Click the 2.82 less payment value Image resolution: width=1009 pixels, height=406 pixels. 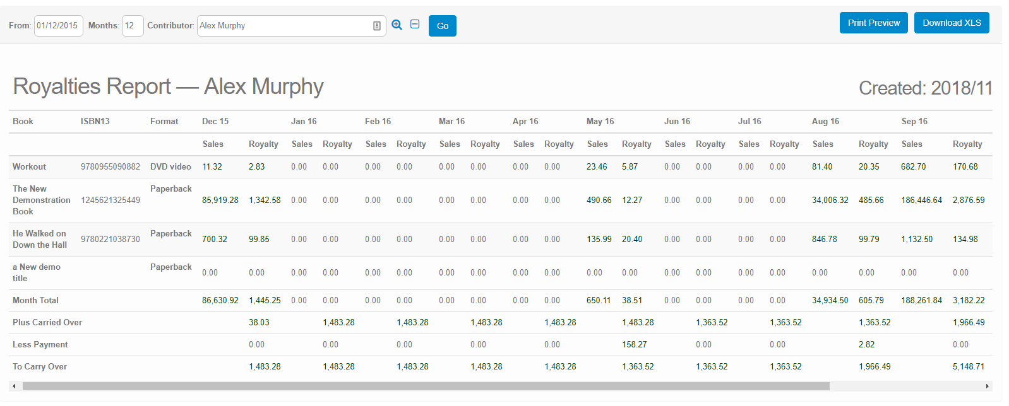867,344
